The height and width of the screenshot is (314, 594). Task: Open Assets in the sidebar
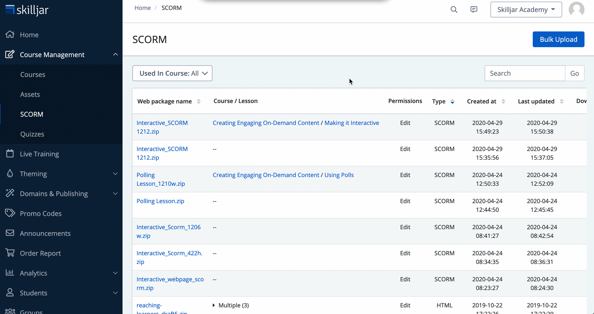(x=30, y=94)
